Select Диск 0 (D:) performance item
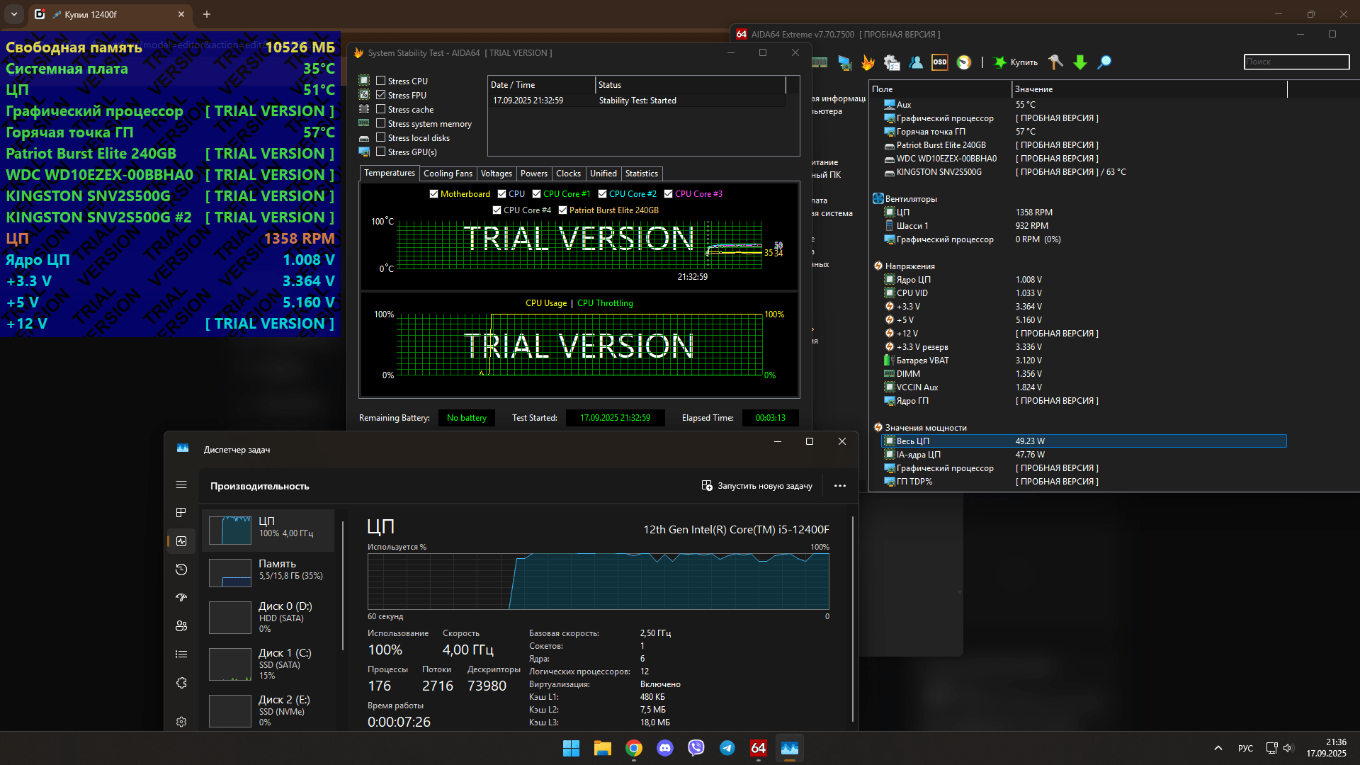1360x765 pixels. pos(268,617)
